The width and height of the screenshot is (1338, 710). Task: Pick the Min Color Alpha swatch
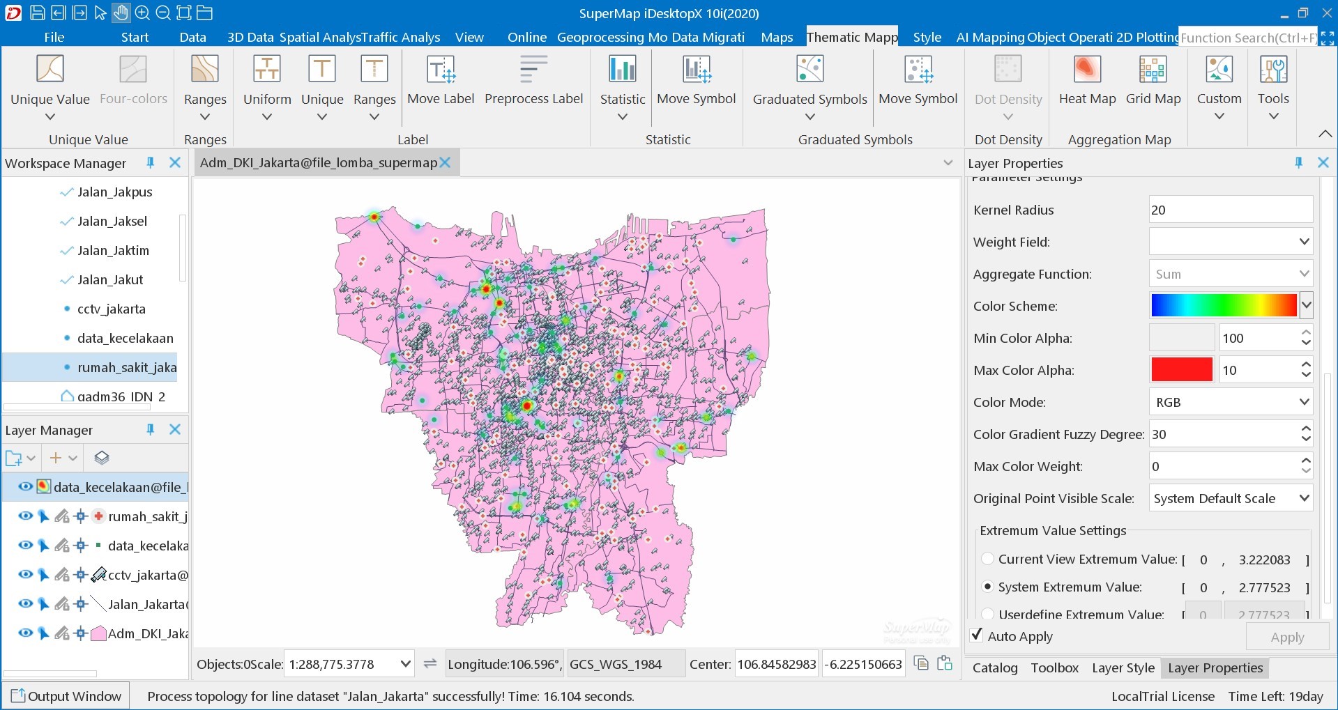pos(1182,338)
